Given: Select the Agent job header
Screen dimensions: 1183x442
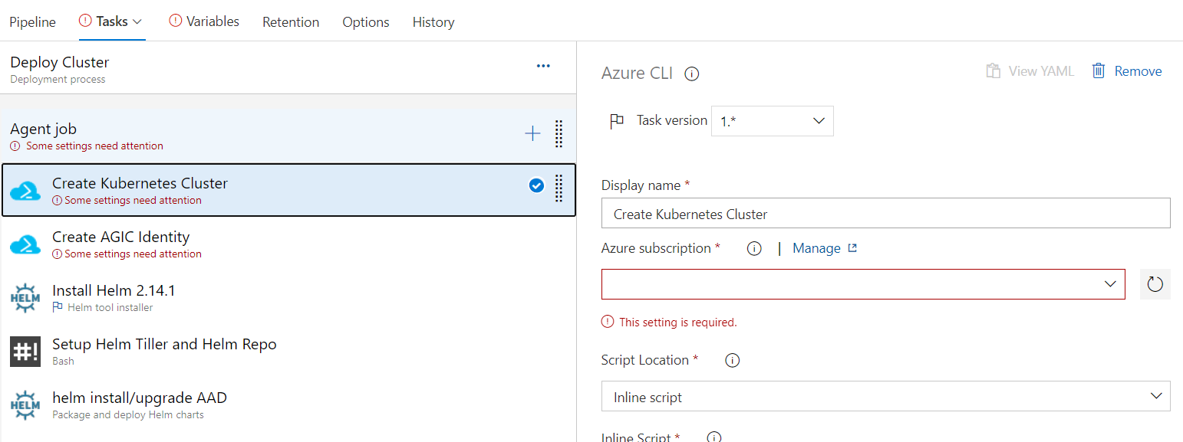Looking at the screenshot, I should tap(288, 136).
